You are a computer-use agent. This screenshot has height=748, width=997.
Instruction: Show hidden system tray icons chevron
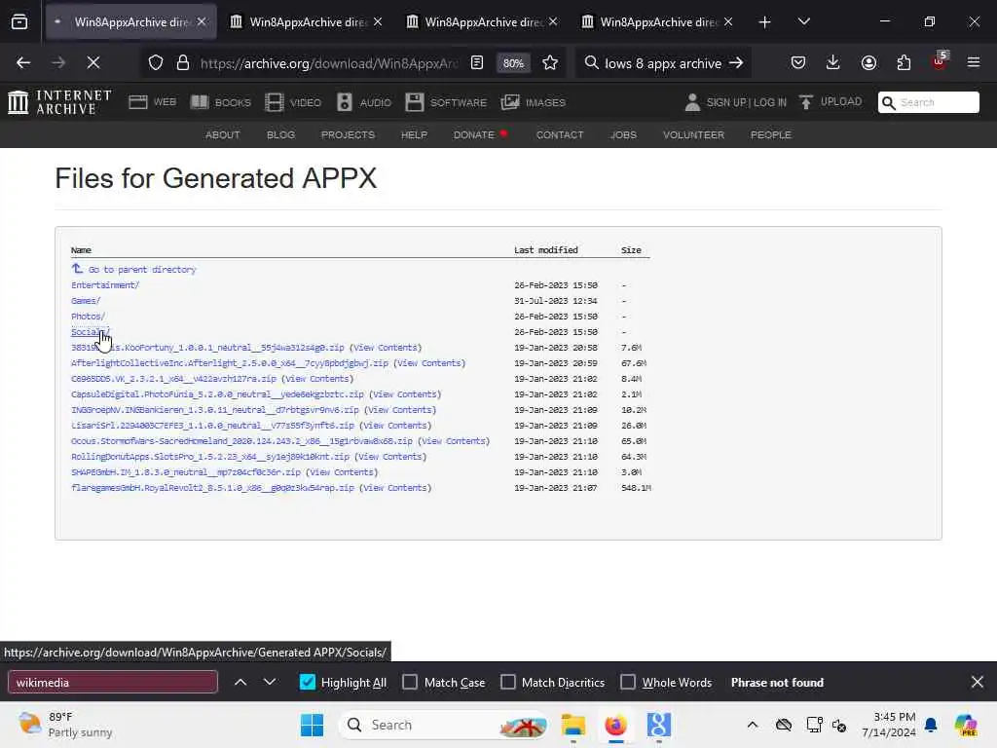pyautogui.click(x=753, y=725)
